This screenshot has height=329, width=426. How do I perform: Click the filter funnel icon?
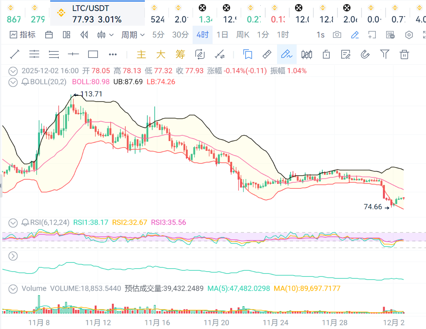(x=384, y=54)
